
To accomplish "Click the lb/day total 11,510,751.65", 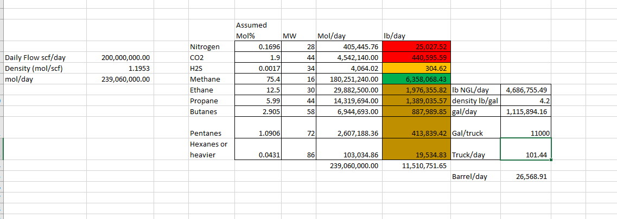I will [x=416, y=165].
